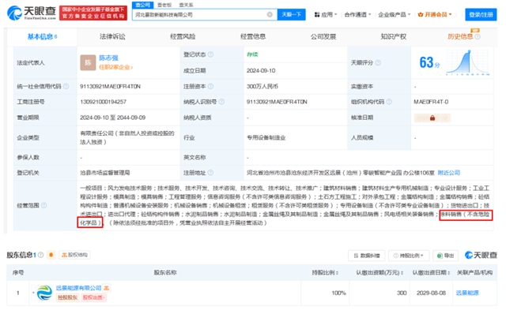Click the help icon next to 登记状态
This screenshot has width=506, height=310.
(211, 54)
